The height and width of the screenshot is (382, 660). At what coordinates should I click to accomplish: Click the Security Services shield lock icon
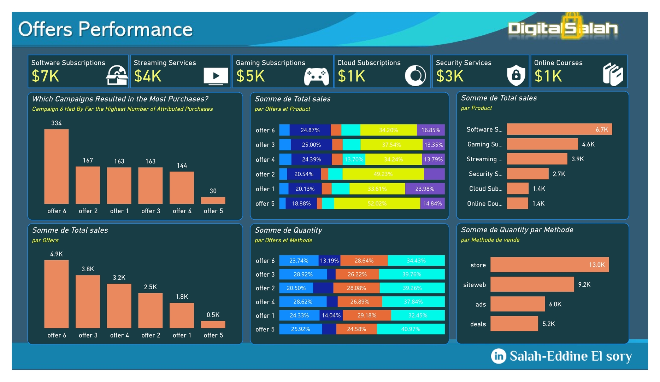pyautogui.click(x=516, y=75)
